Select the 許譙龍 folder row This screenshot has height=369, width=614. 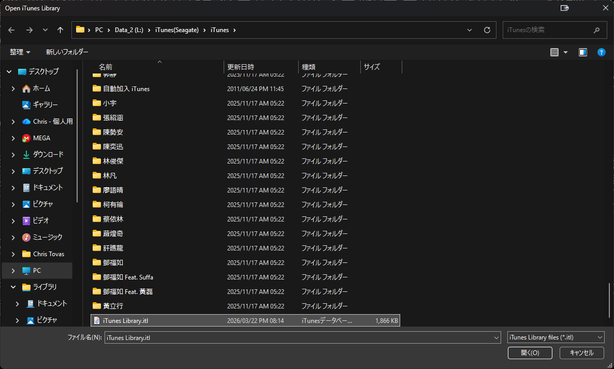[245, 248]
